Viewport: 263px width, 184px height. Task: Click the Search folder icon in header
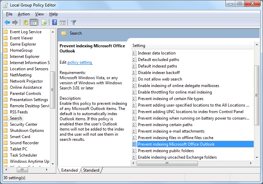click(64, 33)
